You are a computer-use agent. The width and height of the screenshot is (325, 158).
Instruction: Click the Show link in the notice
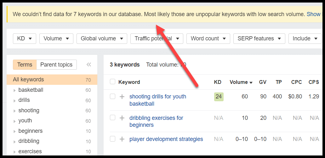coord(313,14)
